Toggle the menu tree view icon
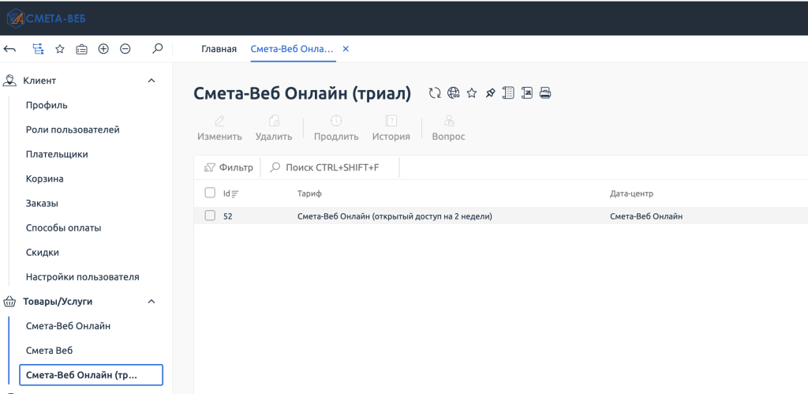The height and width of the screenshot is (394, 808). pos(38,49)
